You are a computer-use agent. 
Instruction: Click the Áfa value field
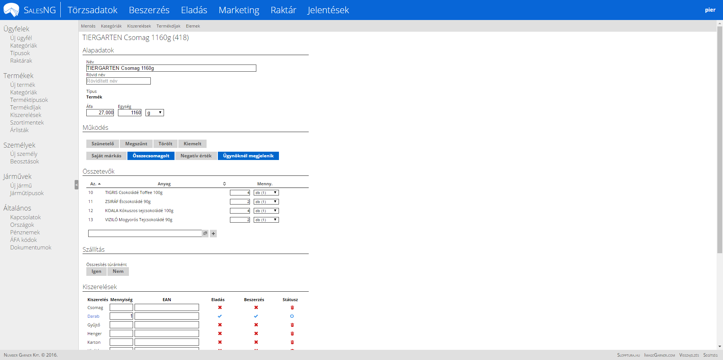pyautogui.click(x=100, y=112)
